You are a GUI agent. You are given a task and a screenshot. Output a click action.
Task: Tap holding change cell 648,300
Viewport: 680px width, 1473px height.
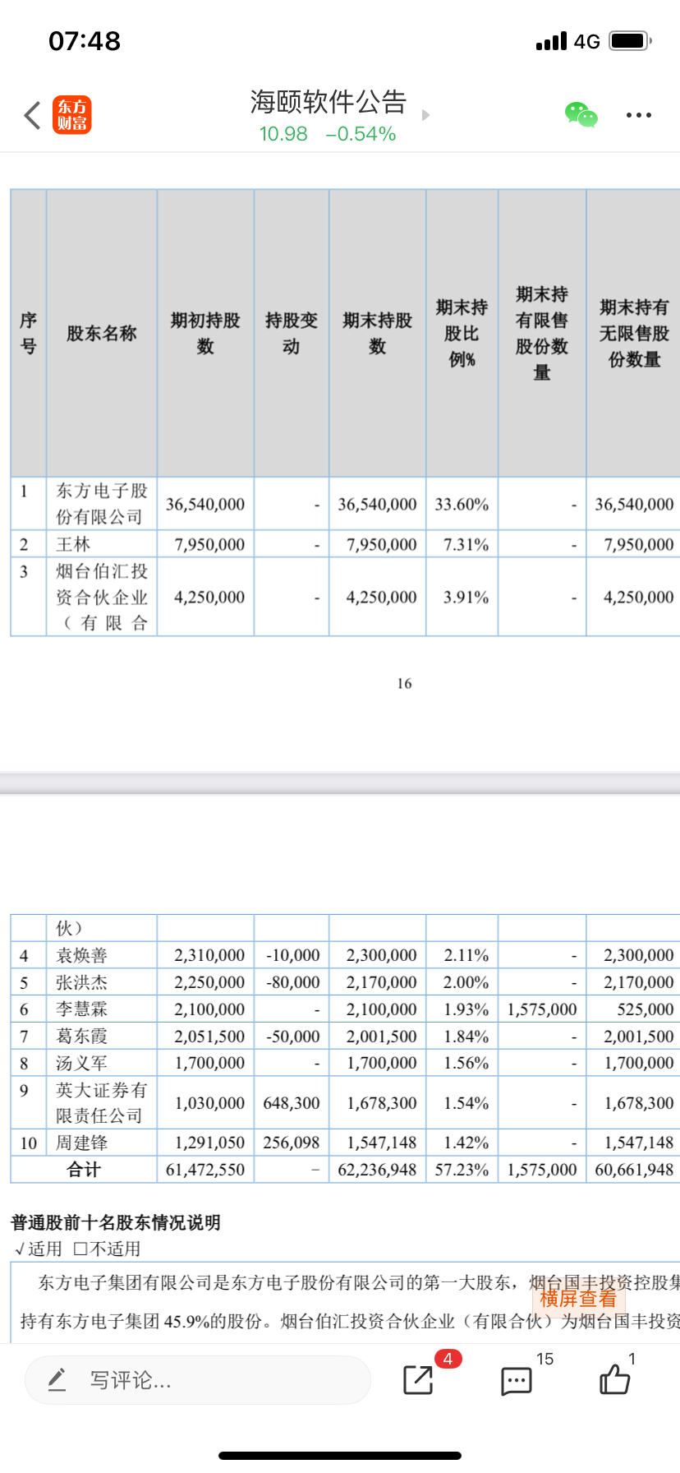pyautogui.click(x=292, y=1103)
